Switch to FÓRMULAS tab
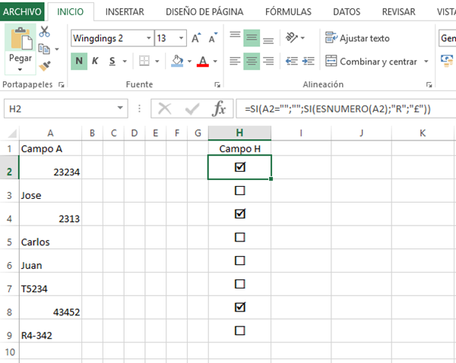The image size is (456, 363). pos(288,11)
